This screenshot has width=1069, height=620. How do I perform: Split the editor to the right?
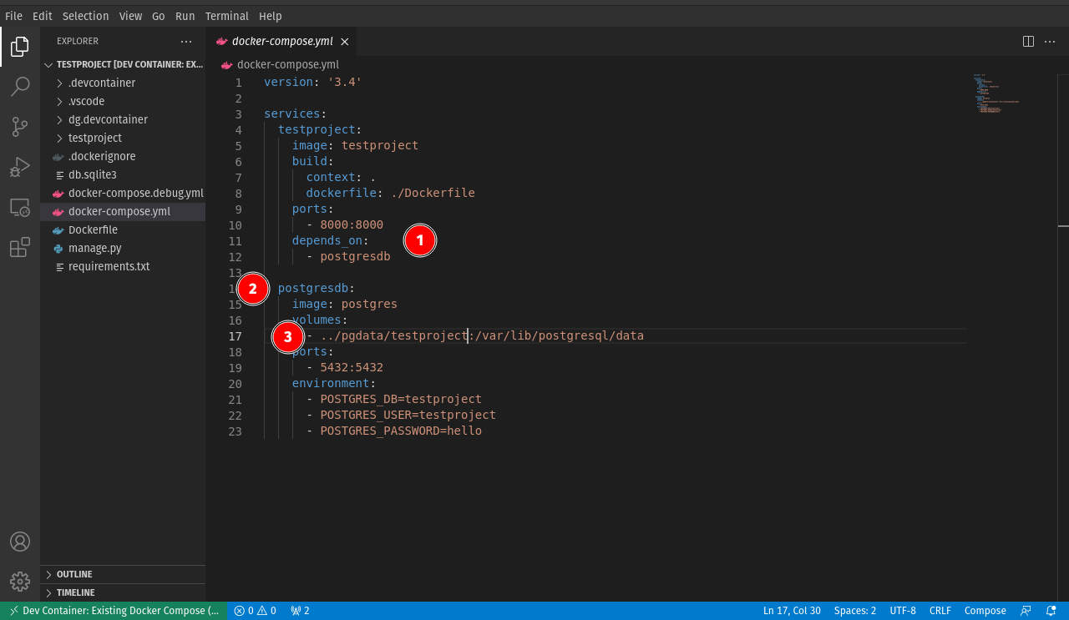point(1029,41)
